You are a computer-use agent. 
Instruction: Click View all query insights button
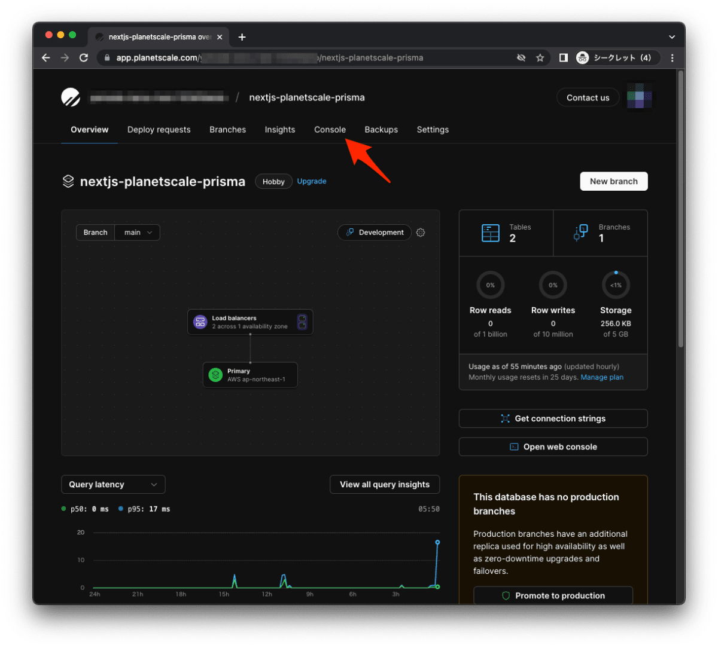pyautogui.click(x=385, y=484)
